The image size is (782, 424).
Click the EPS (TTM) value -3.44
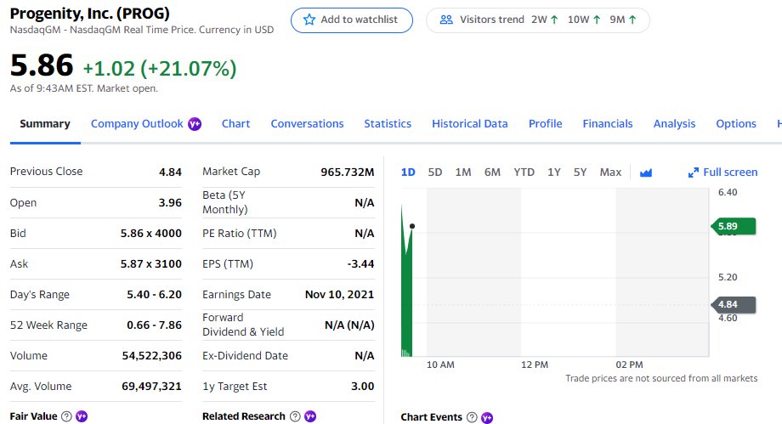point(360,264)
